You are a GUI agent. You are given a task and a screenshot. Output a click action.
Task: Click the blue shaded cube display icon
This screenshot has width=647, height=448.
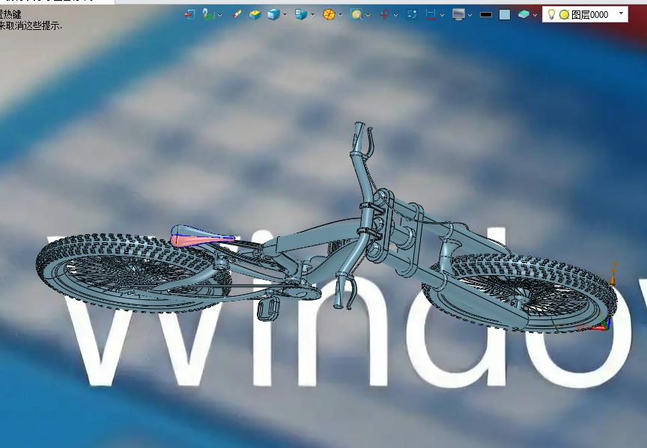(273, 15)
